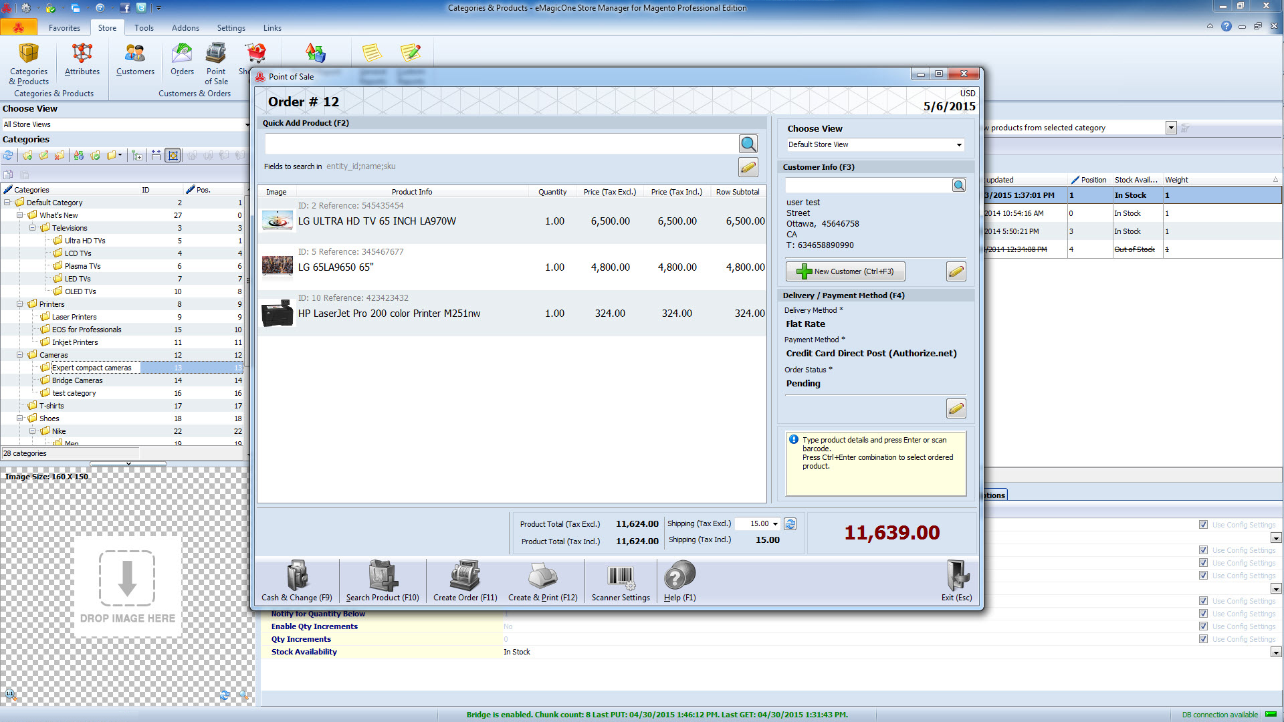Click Search Product (F10) icon
The width and height of the screenshot is (1284, 722).
click(383, 580)
